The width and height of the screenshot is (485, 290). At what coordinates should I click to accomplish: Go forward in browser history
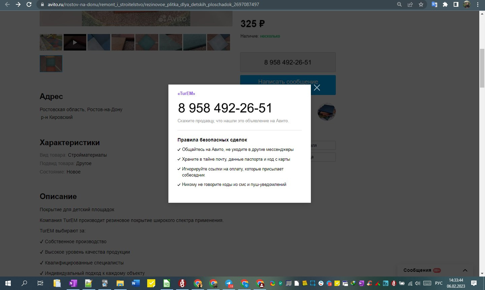[x=18, y=4]
